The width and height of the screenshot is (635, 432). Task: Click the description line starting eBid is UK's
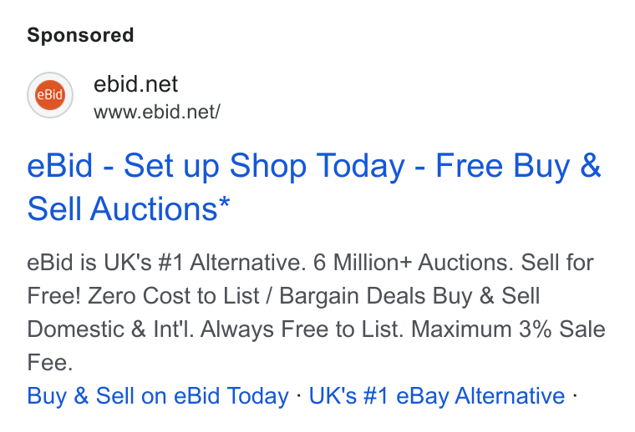click(x=310, y=262)
